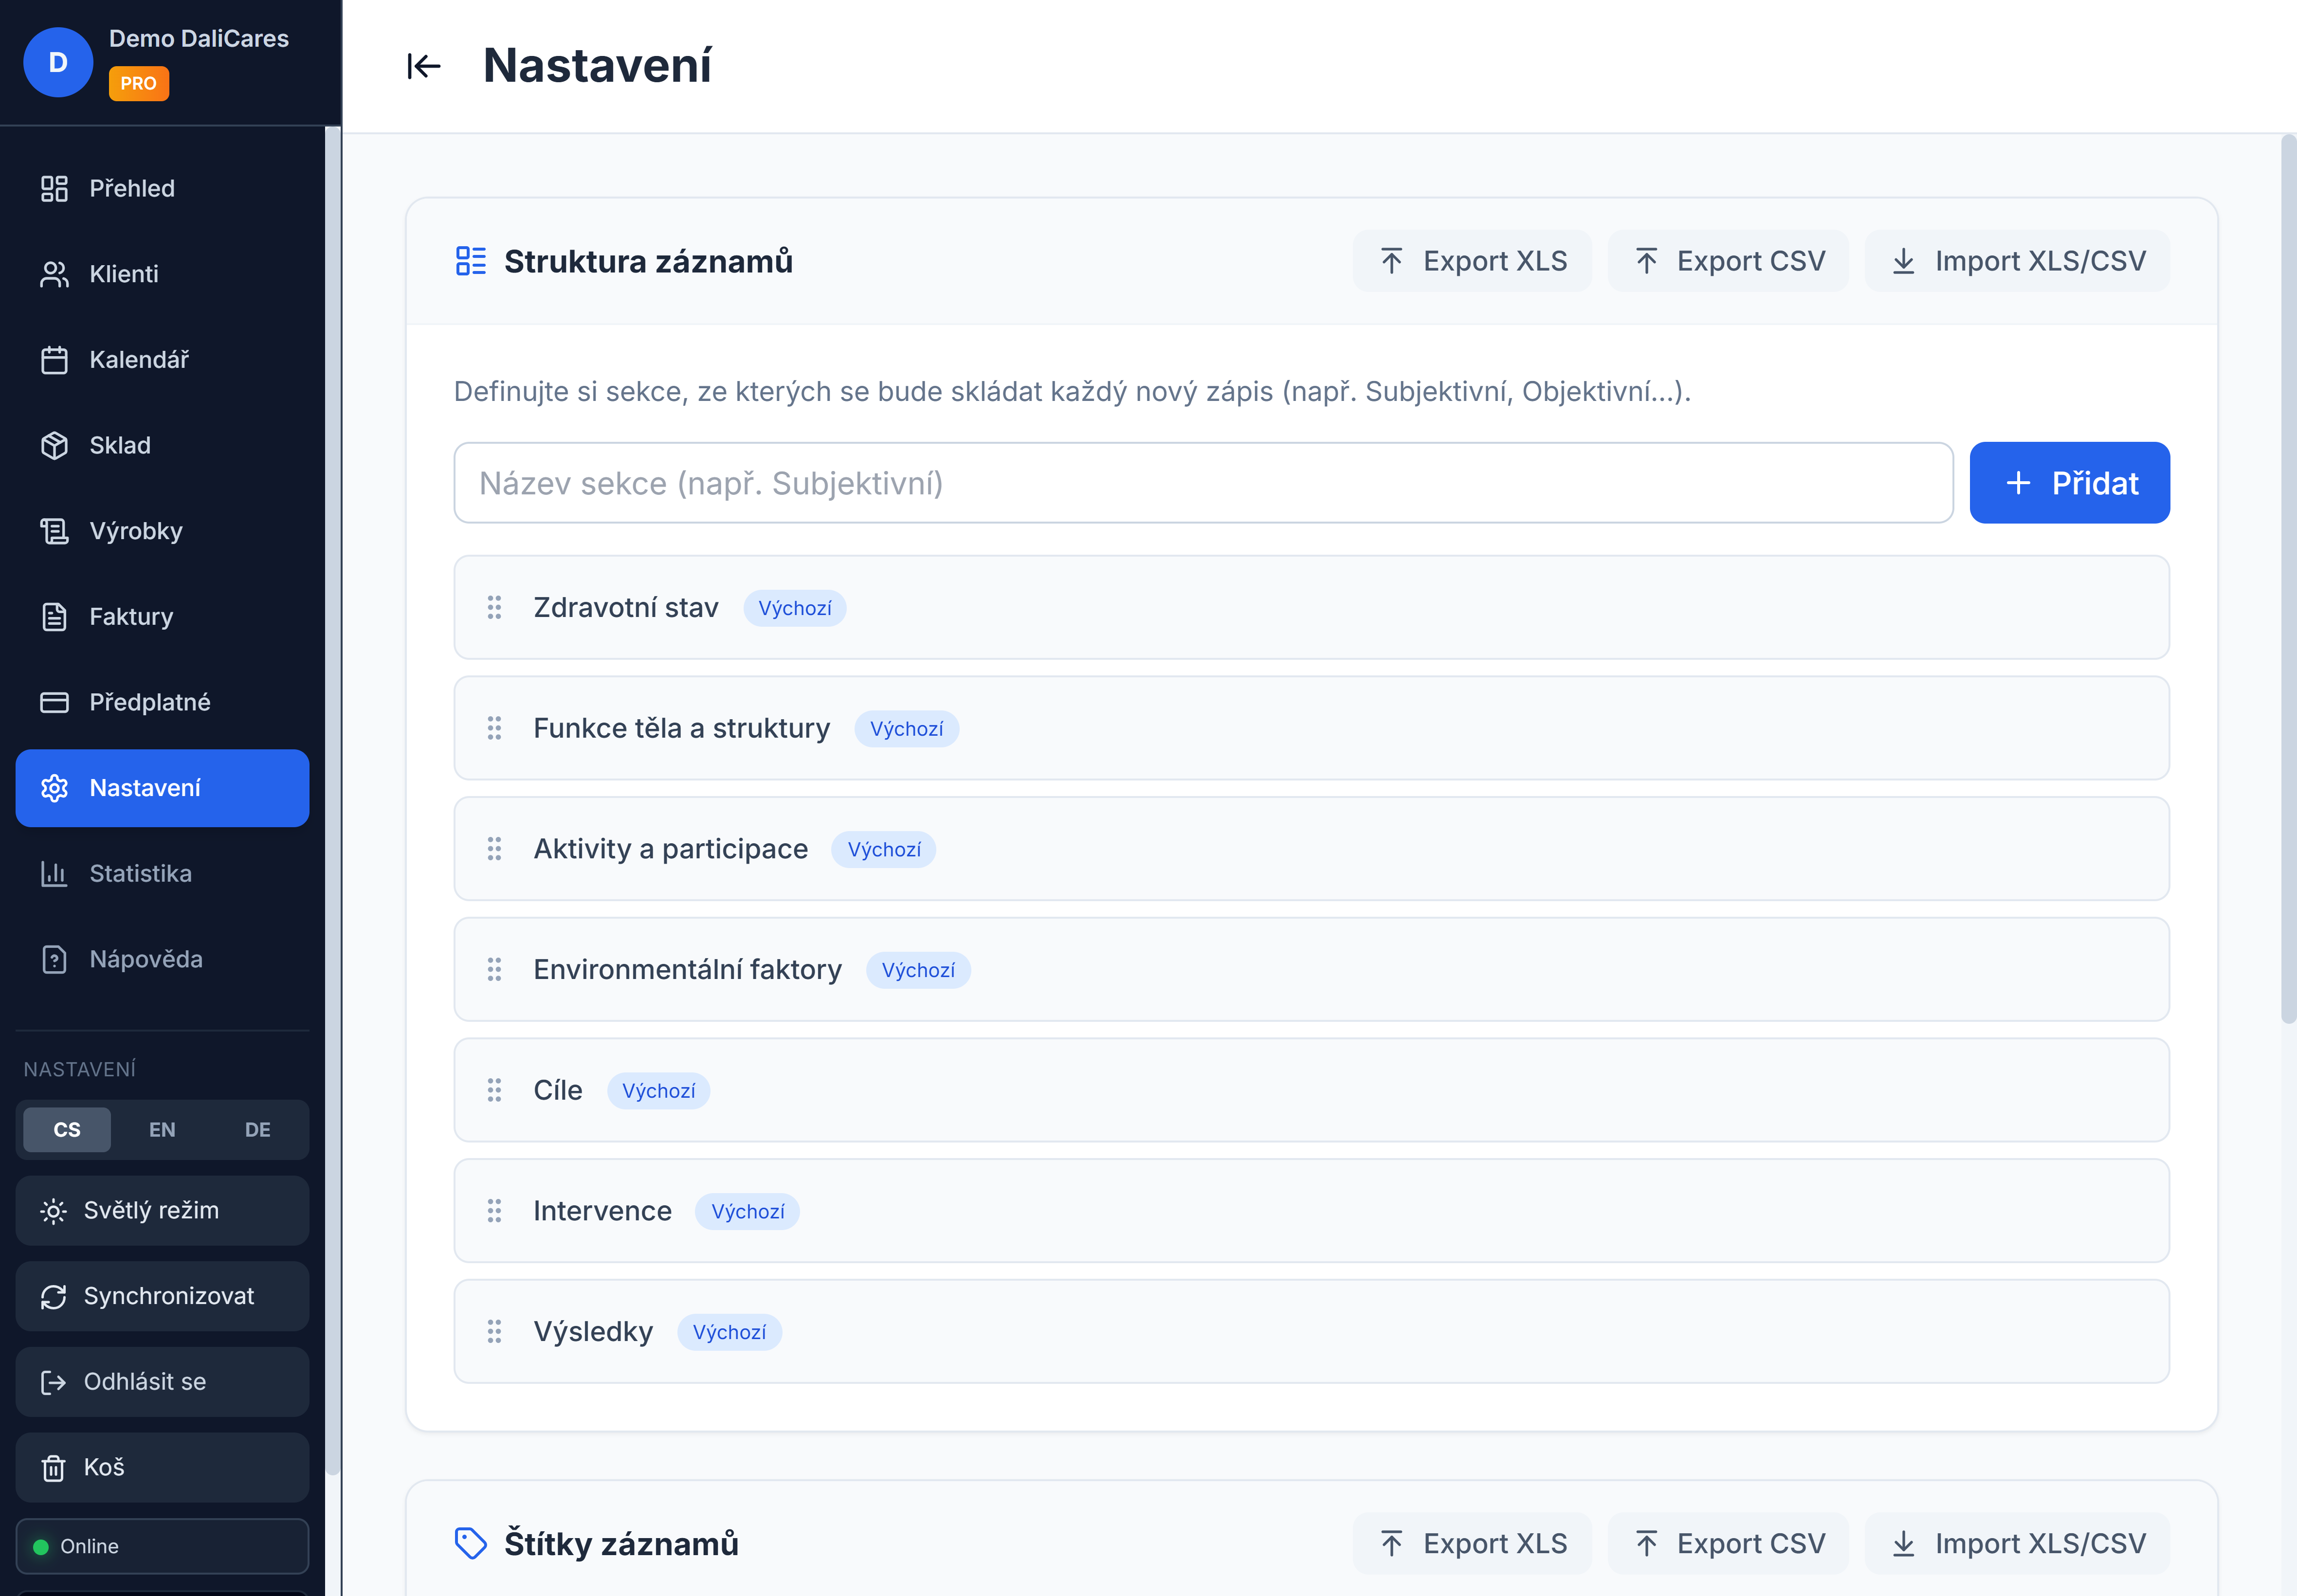Export Struktura záznamů as XLS
Viewport: 2297px width, 1596px height.
[x=1472, y=261]
